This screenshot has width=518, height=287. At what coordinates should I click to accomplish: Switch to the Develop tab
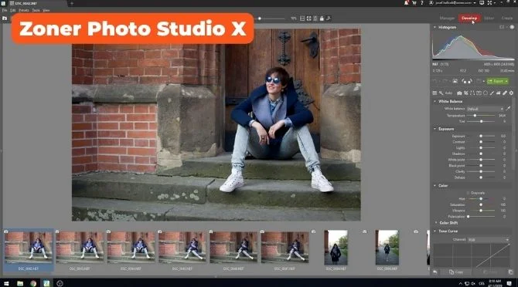pyautogui.click(x=469, y=18)
